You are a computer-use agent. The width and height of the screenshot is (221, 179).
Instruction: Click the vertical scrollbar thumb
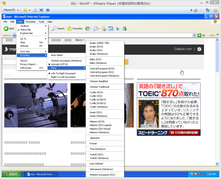pyautogui.click(x=217, y=57)
